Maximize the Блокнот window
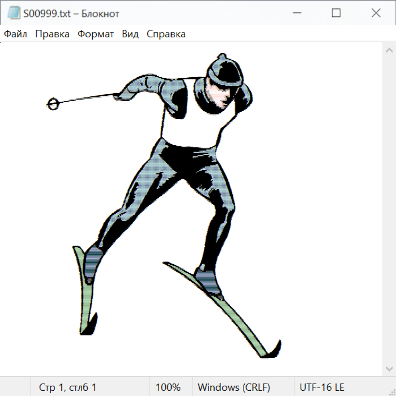Viewport: 396px width, 396px height. 336,13
